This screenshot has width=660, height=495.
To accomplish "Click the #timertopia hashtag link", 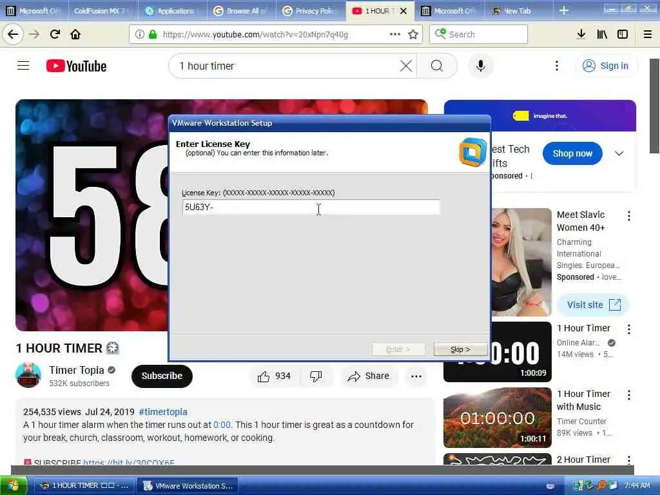I will [163, 412].
